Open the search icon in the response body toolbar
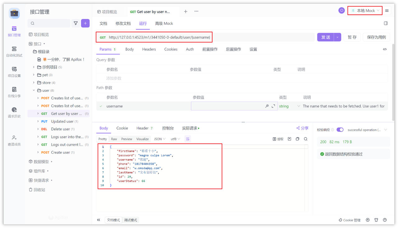Screen dimensions: 398x230 pos(305,139)
